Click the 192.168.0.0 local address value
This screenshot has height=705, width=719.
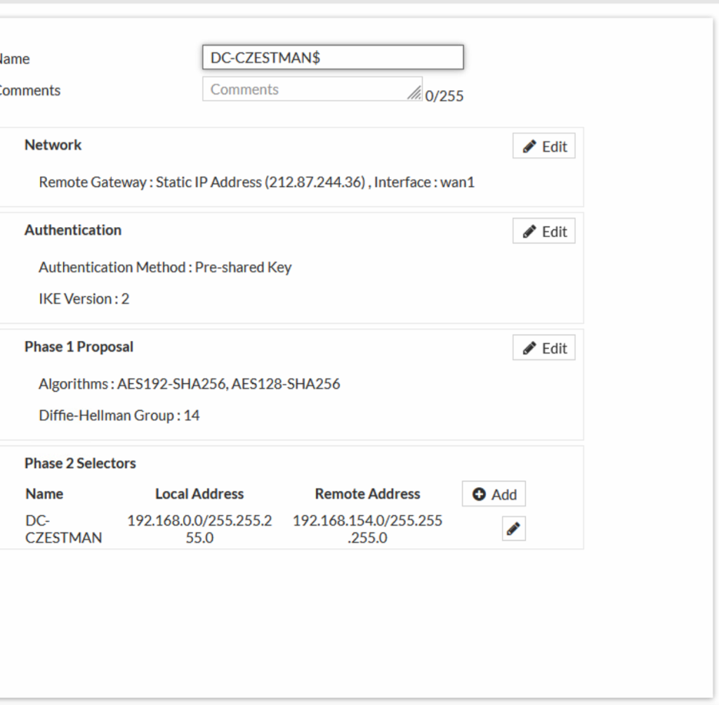click(199, 529)
